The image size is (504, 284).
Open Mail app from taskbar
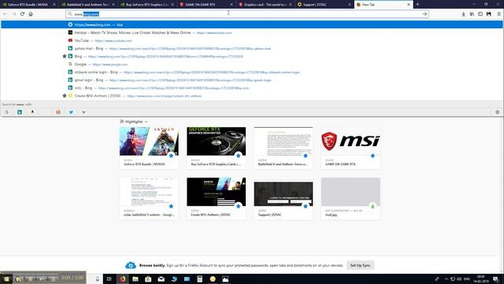[161, 278]
